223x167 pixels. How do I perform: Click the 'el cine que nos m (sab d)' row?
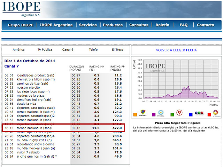tap(63, 156)
